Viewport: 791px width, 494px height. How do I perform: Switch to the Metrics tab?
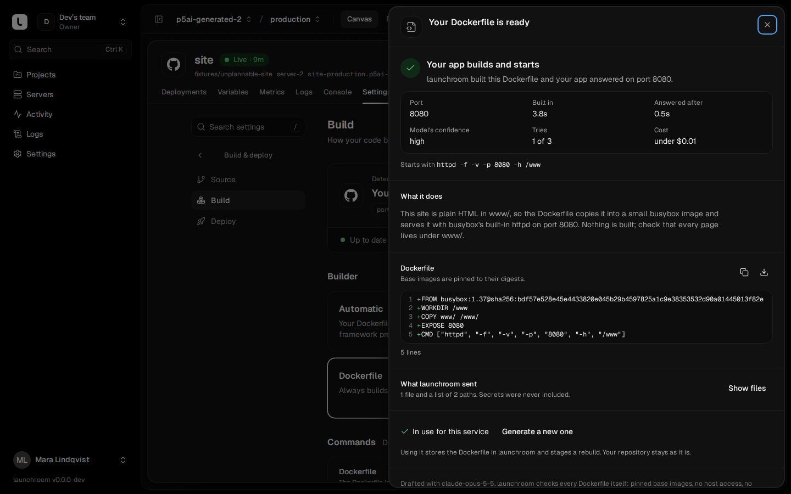click(272, 92)
